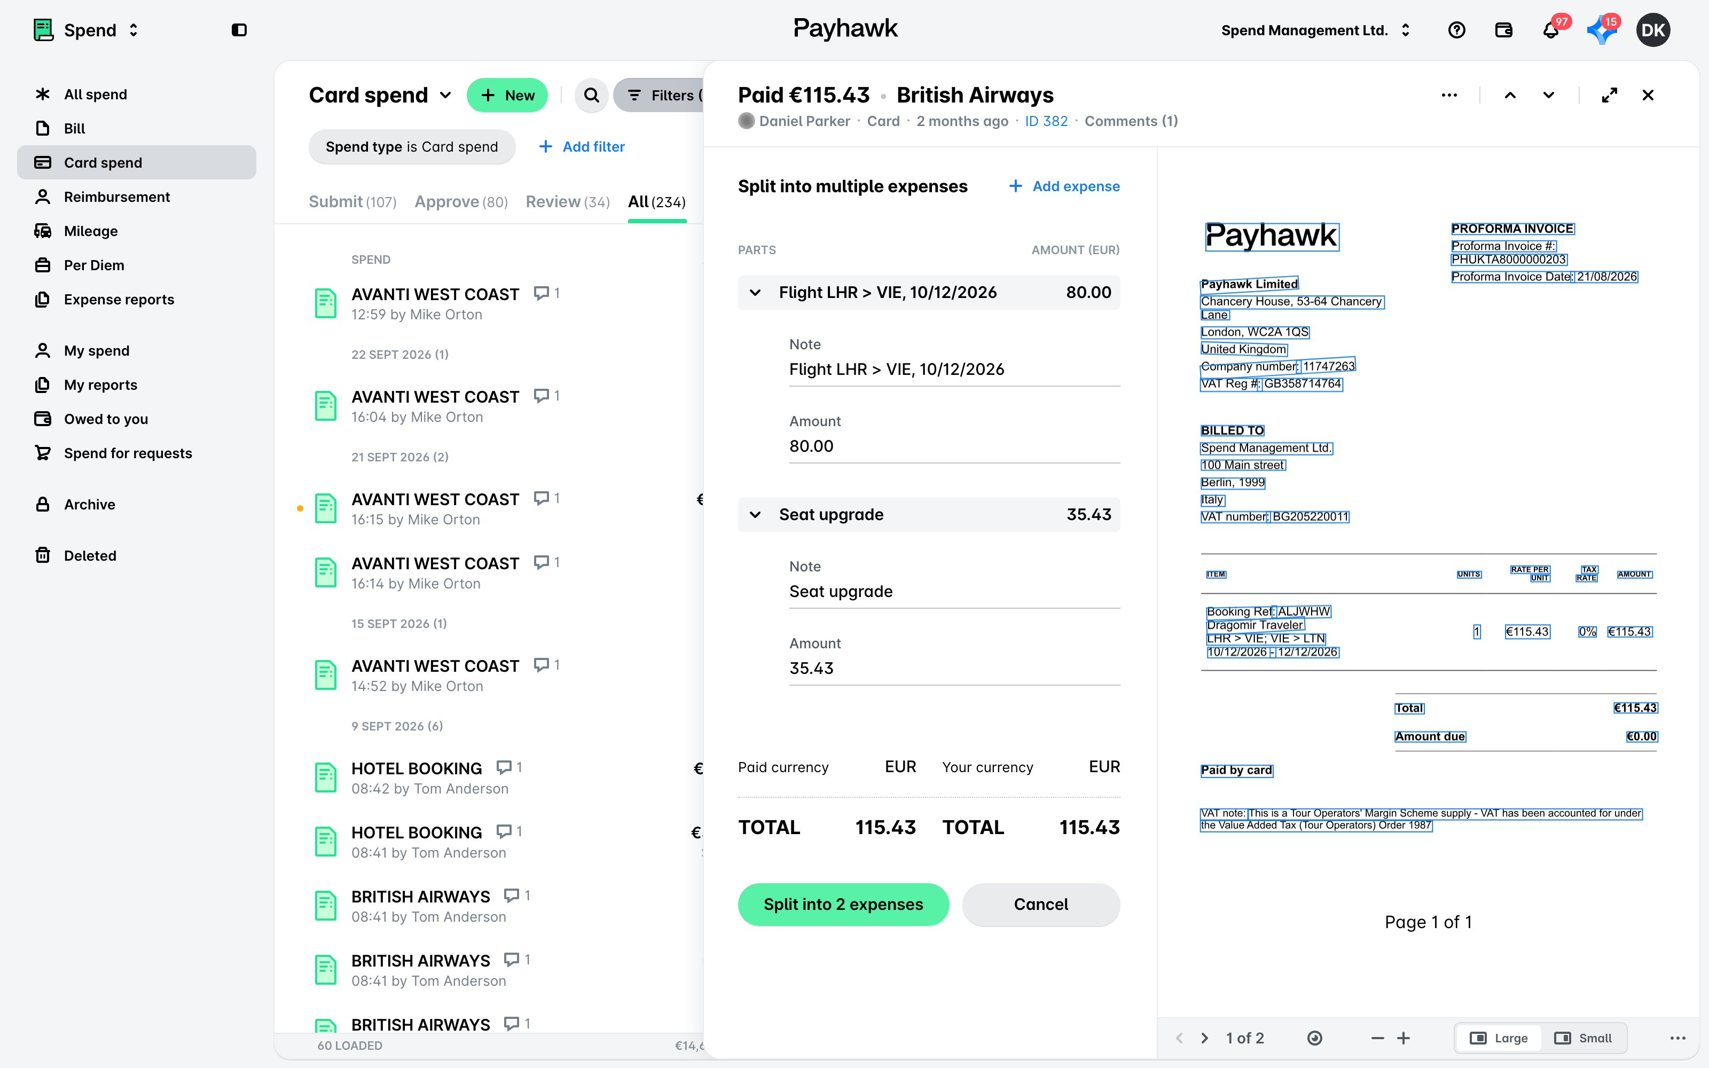This screenshot has width=1709, height=1068.
Task: Open document viewer more options ellipsis
Action: (1678, 1038)
